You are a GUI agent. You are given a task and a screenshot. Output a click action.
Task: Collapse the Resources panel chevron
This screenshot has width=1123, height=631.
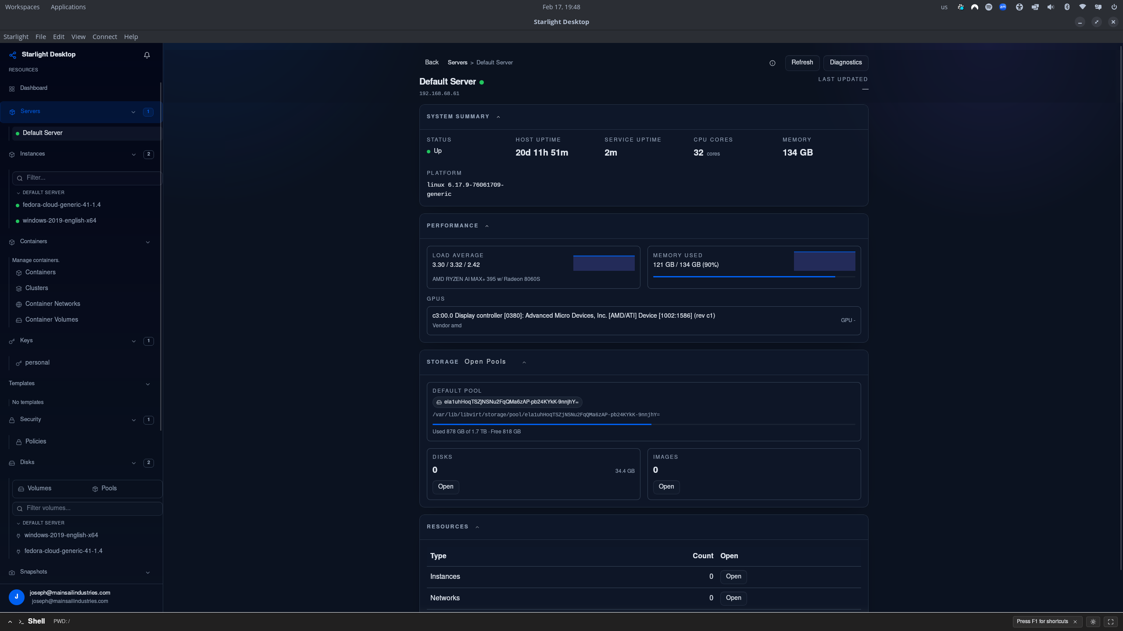[x=477, y=527]
